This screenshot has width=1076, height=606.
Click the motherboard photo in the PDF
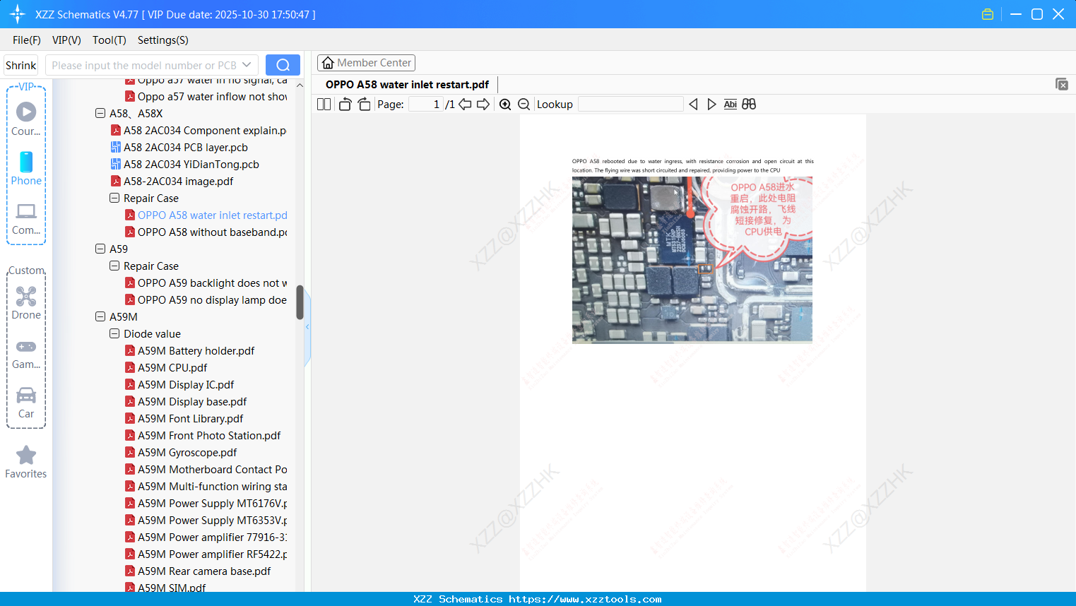coord(692,259)
